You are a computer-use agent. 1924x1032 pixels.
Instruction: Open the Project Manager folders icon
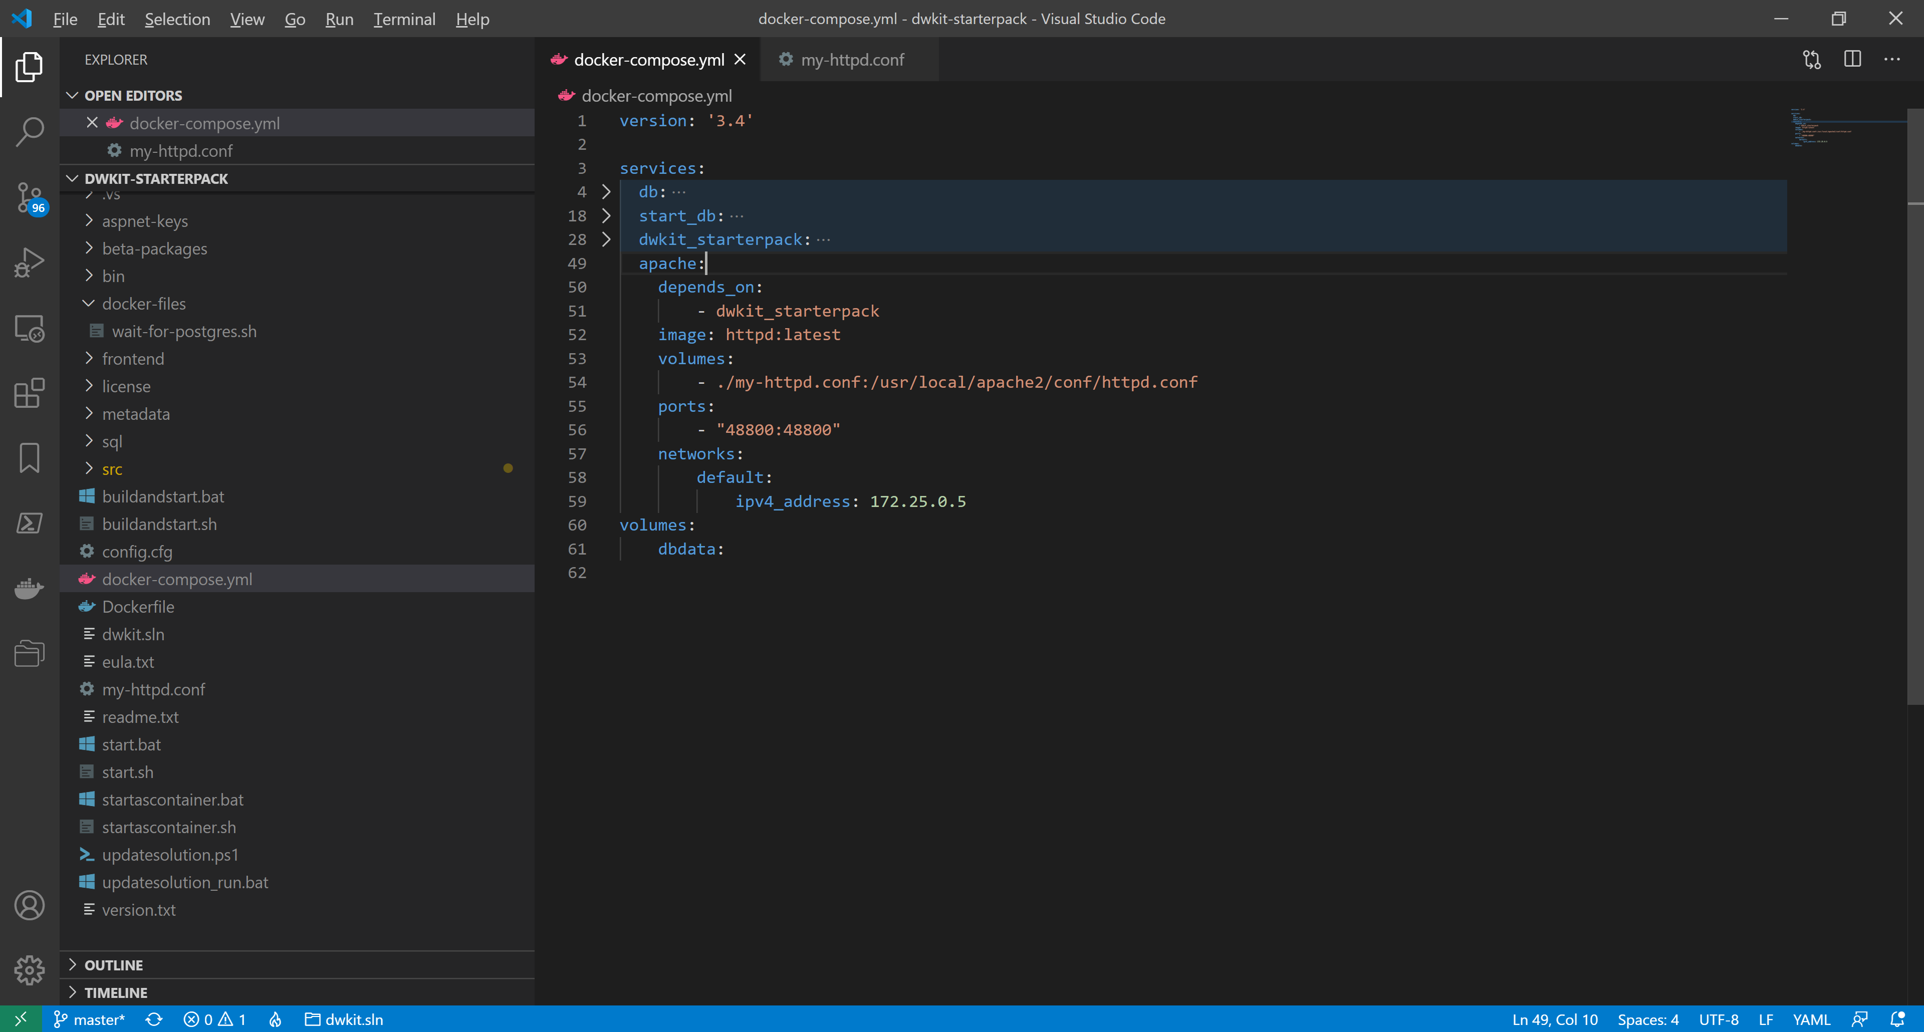pyautogui.click(x=29, y=653)
